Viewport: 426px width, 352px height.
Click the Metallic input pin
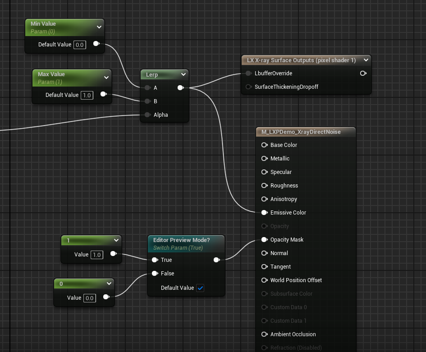tap(264, 159)
